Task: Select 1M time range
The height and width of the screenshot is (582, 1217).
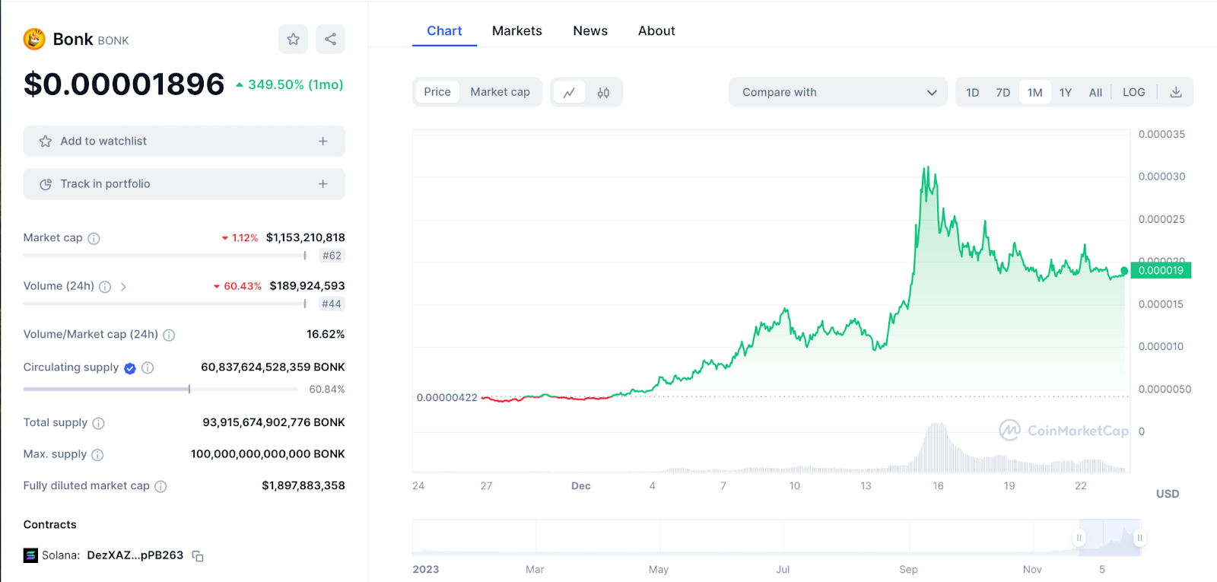Action: tap(1035, 93)
